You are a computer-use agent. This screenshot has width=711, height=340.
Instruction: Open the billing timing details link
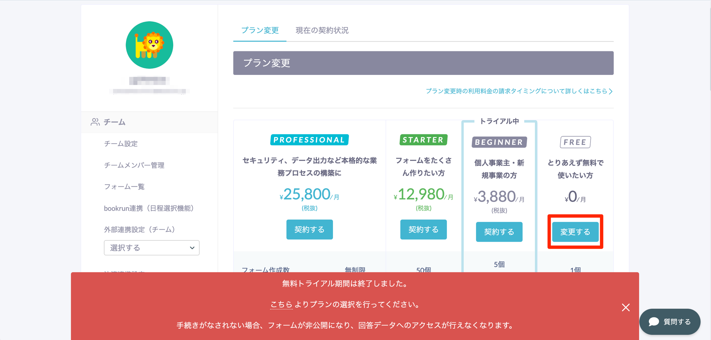point(519,91)
